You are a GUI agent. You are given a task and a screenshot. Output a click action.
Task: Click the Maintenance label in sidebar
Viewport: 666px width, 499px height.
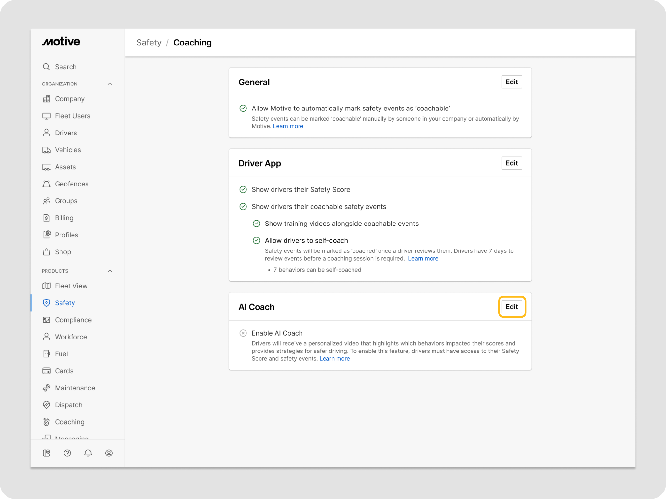[75, 388]
